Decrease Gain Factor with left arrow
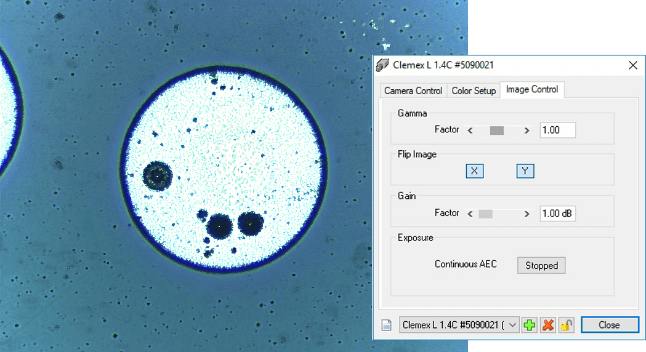Viewport: 646px width, 352px height. point(470,214)
